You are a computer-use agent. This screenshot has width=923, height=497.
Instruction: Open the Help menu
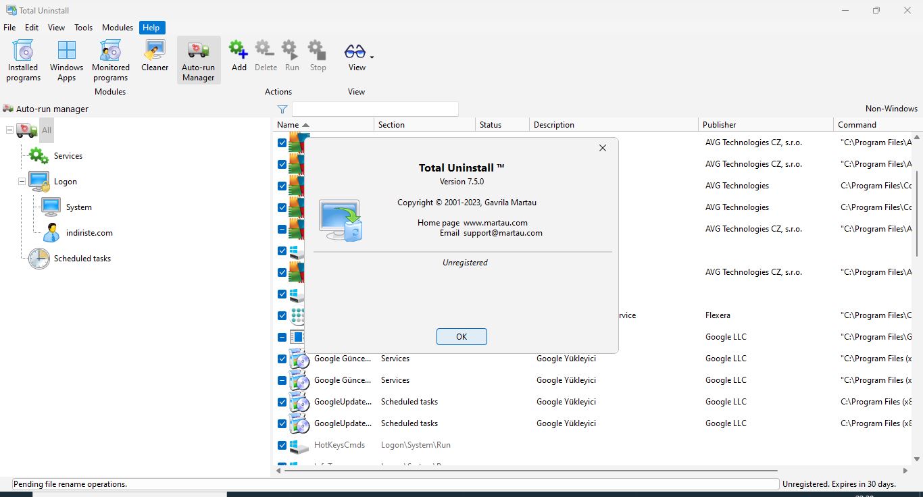tap(151, 28)
